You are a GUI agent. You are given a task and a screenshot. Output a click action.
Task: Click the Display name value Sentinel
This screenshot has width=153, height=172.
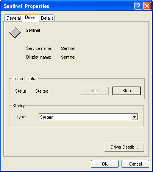coord(68,57)
